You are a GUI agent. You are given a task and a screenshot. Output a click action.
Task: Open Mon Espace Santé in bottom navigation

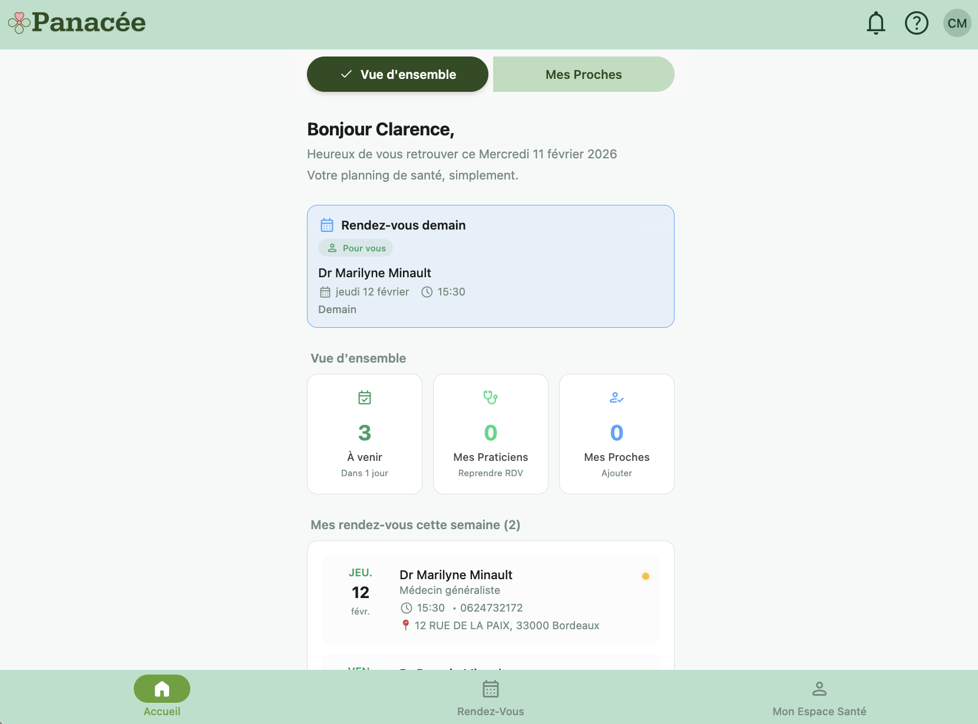point(820,698)
